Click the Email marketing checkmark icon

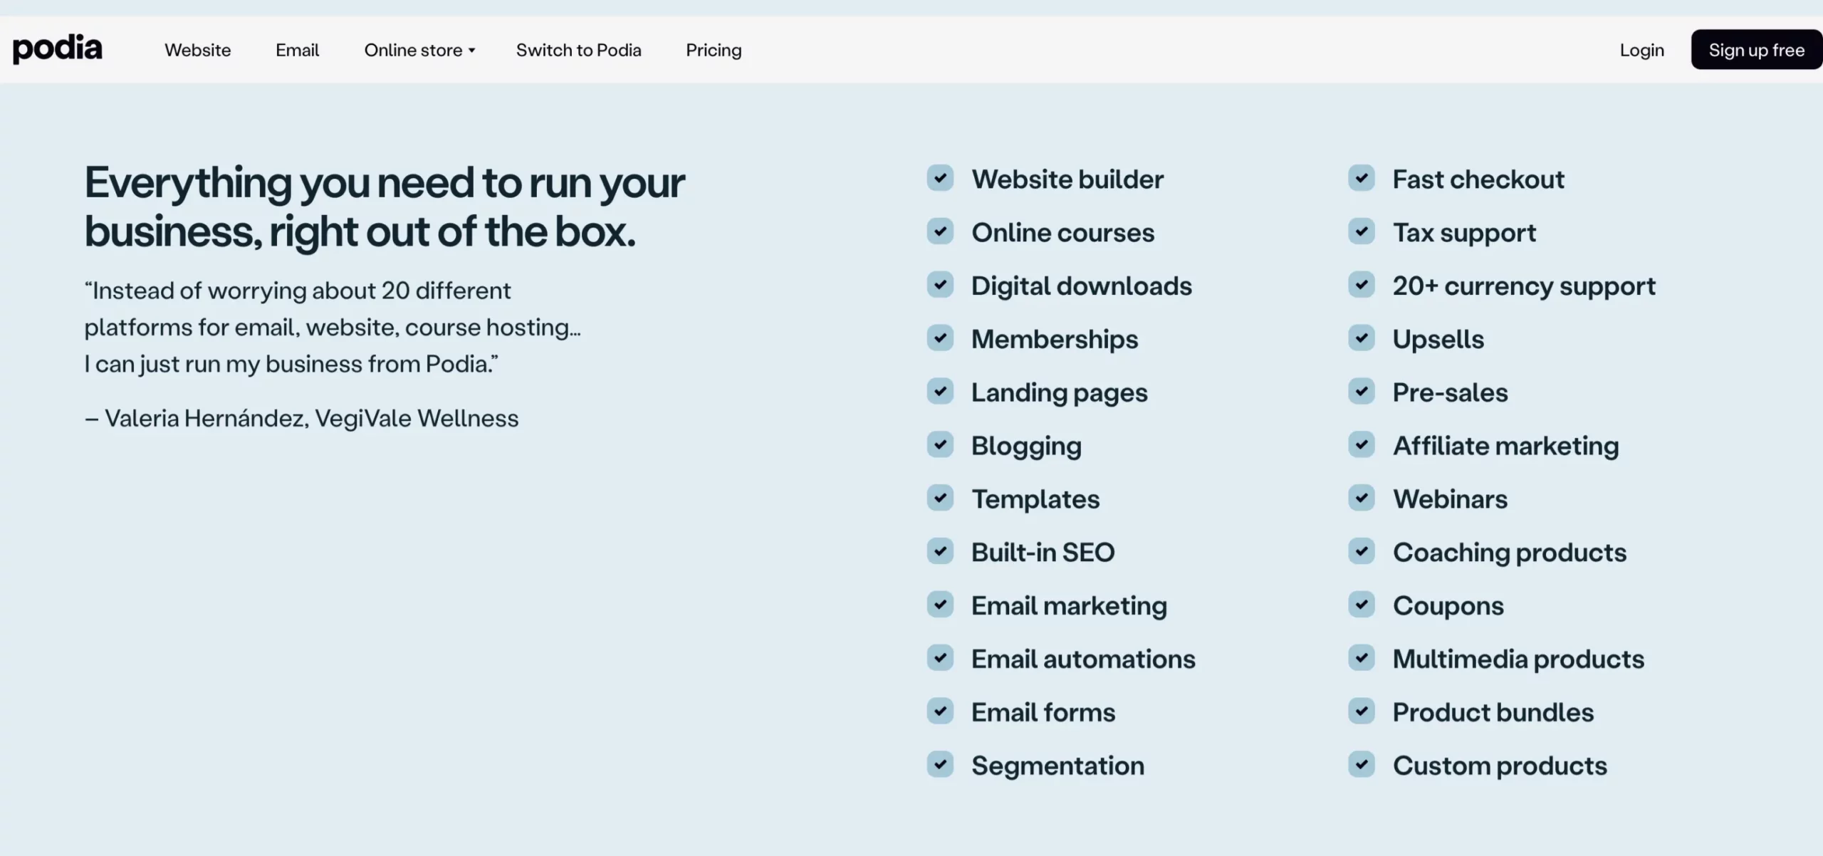941,604
